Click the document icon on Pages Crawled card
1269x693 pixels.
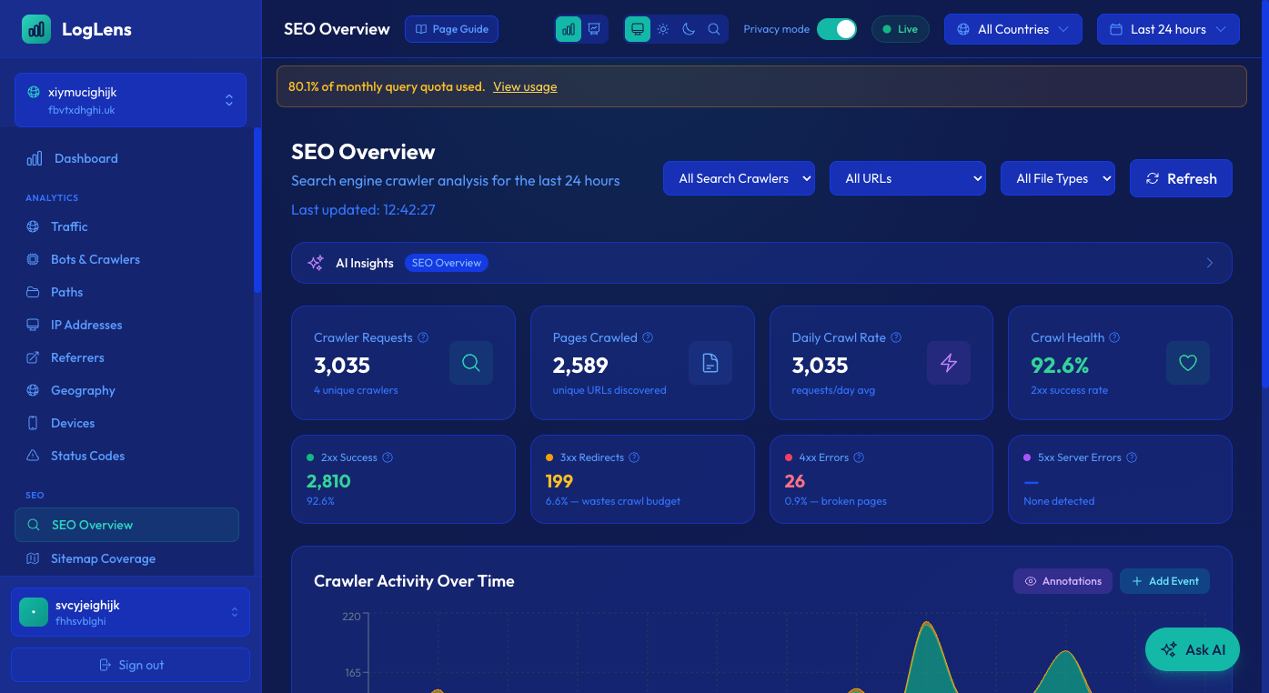tap(710, 363)
